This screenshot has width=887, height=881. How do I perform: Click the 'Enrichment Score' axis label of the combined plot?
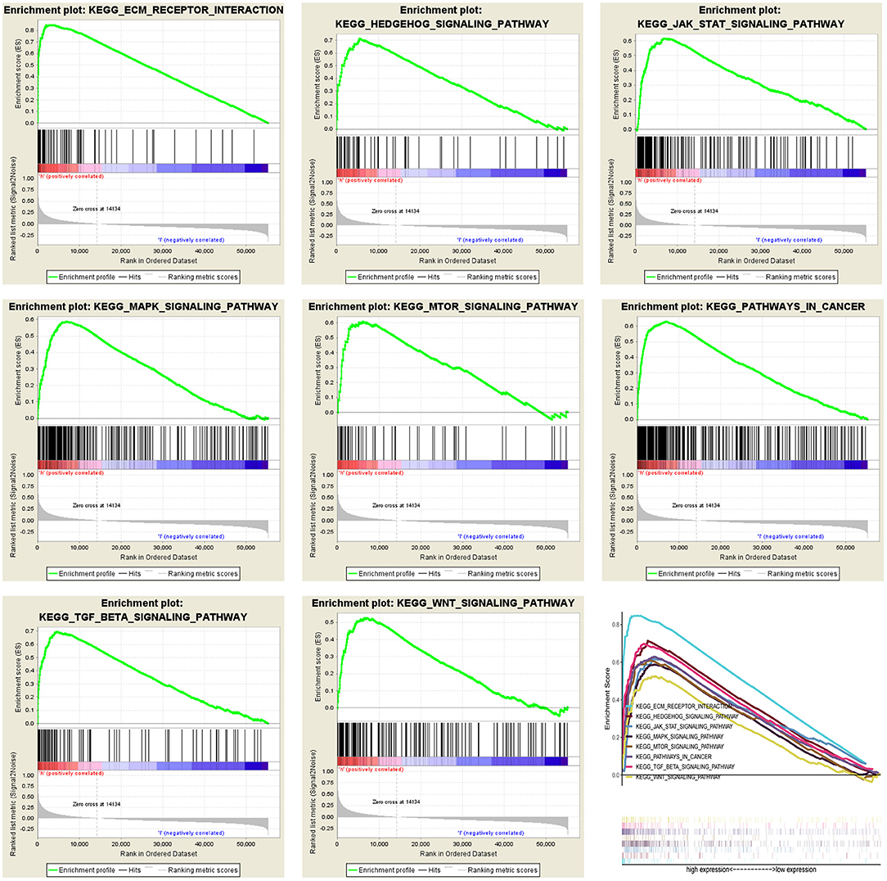tap(608, 698)
